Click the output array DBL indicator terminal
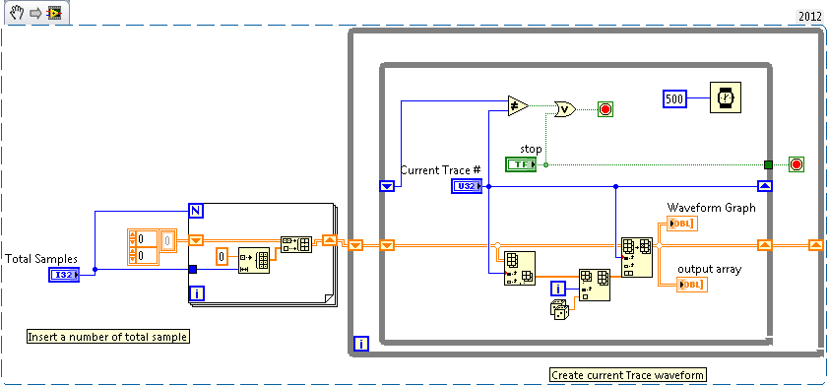 tap(692, 285)
